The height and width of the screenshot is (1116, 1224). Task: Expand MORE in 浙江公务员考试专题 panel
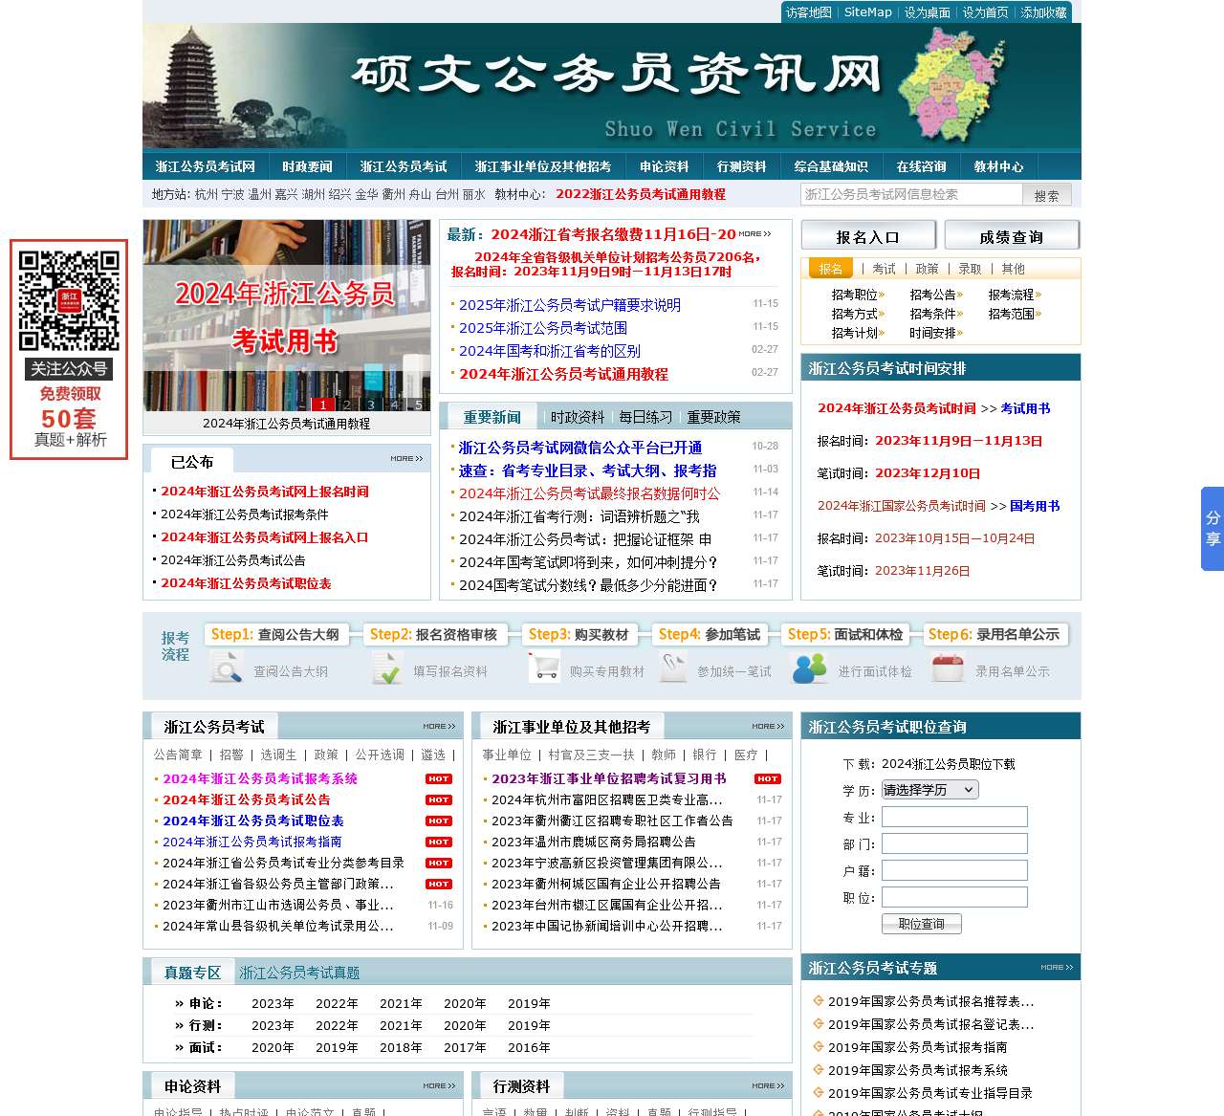pos(1057,967)
